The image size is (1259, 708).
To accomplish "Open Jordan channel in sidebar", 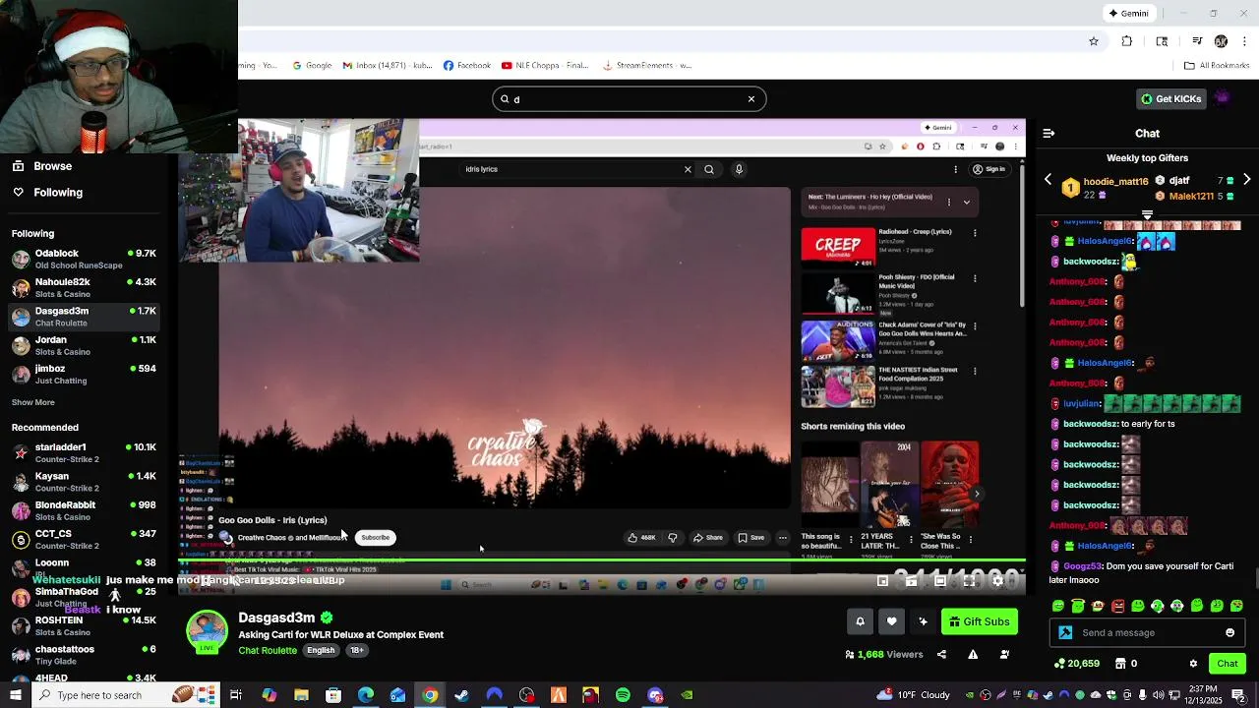I will coord(84,345).
